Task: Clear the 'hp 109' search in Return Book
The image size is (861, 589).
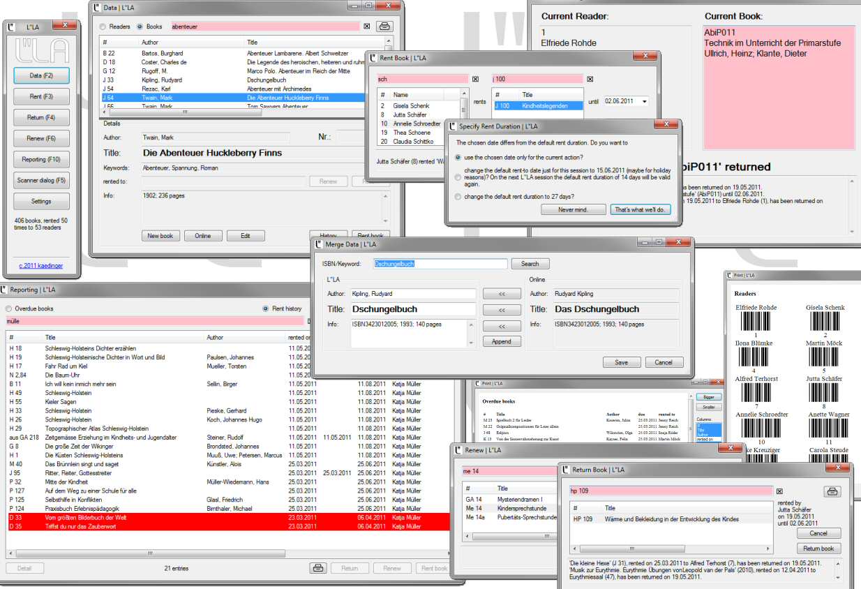Action: tap(779, 491)
